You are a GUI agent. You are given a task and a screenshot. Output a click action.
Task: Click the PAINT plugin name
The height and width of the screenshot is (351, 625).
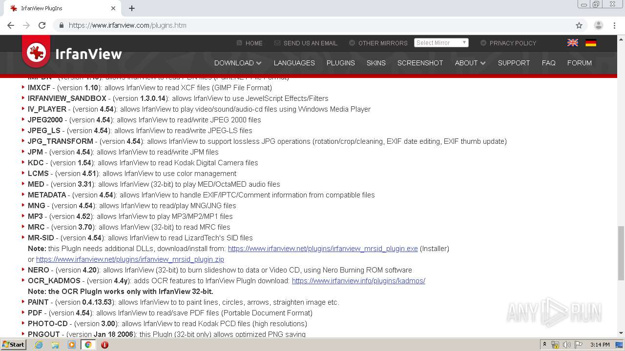[x=38, y=302]
